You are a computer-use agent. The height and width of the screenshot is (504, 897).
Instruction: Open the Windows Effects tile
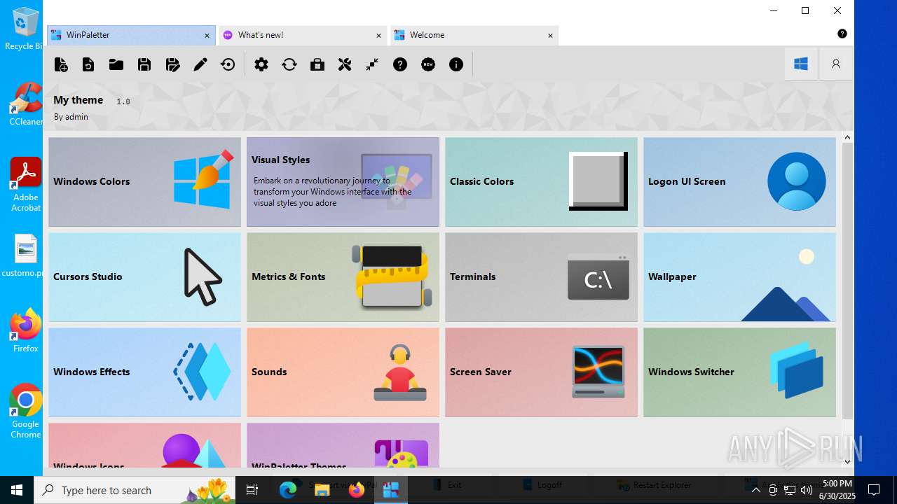point(144,372)
